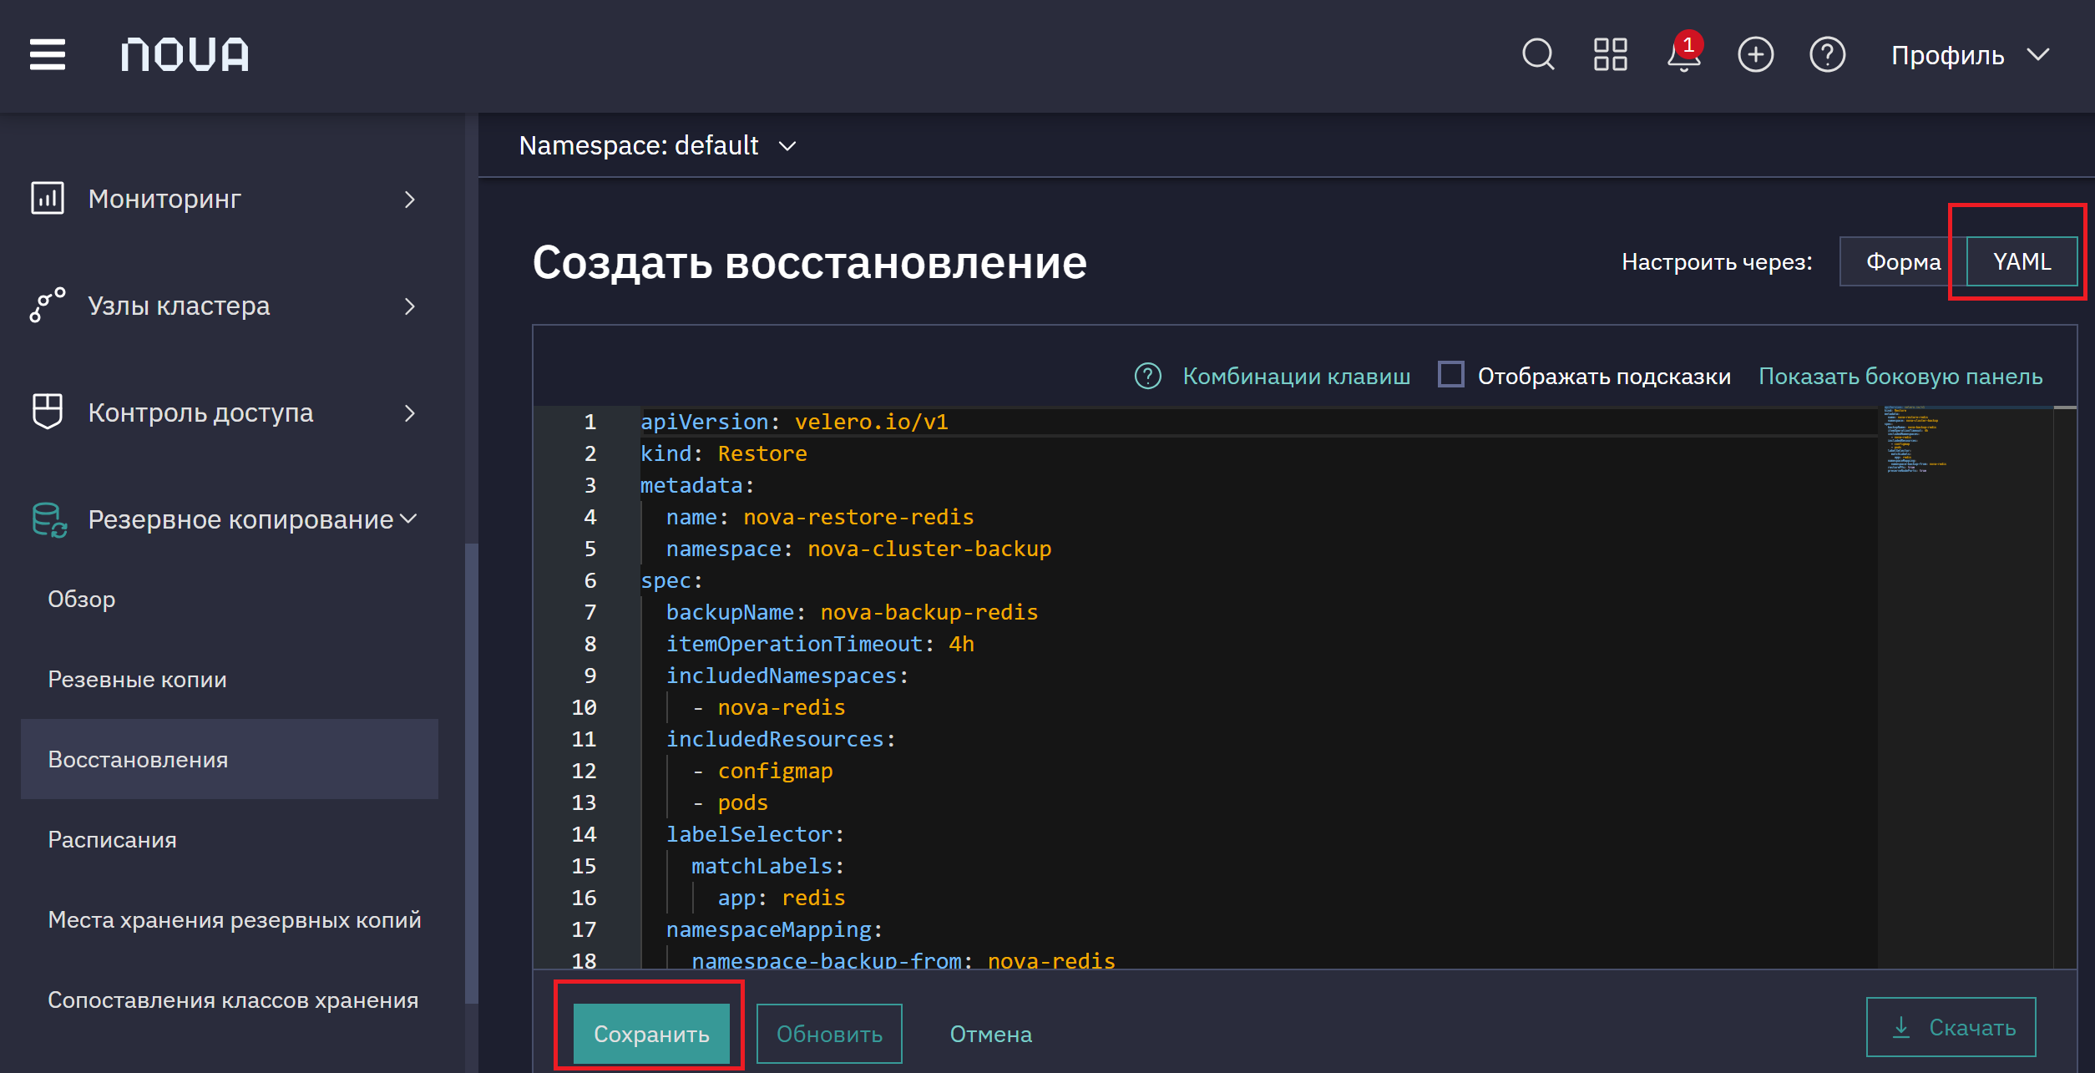Place cursor on 'kind: Restore' line
The image size is (2095, 1073).
[723, 453]
